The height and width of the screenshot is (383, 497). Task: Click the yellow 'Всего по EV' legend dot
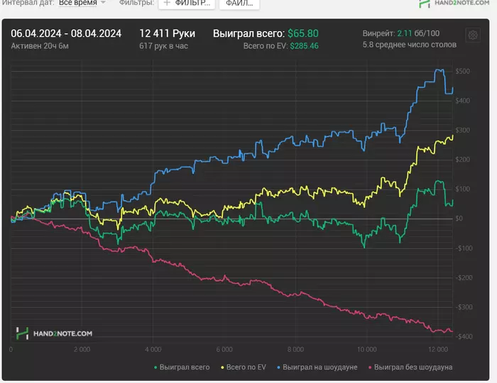pos(222,367)
